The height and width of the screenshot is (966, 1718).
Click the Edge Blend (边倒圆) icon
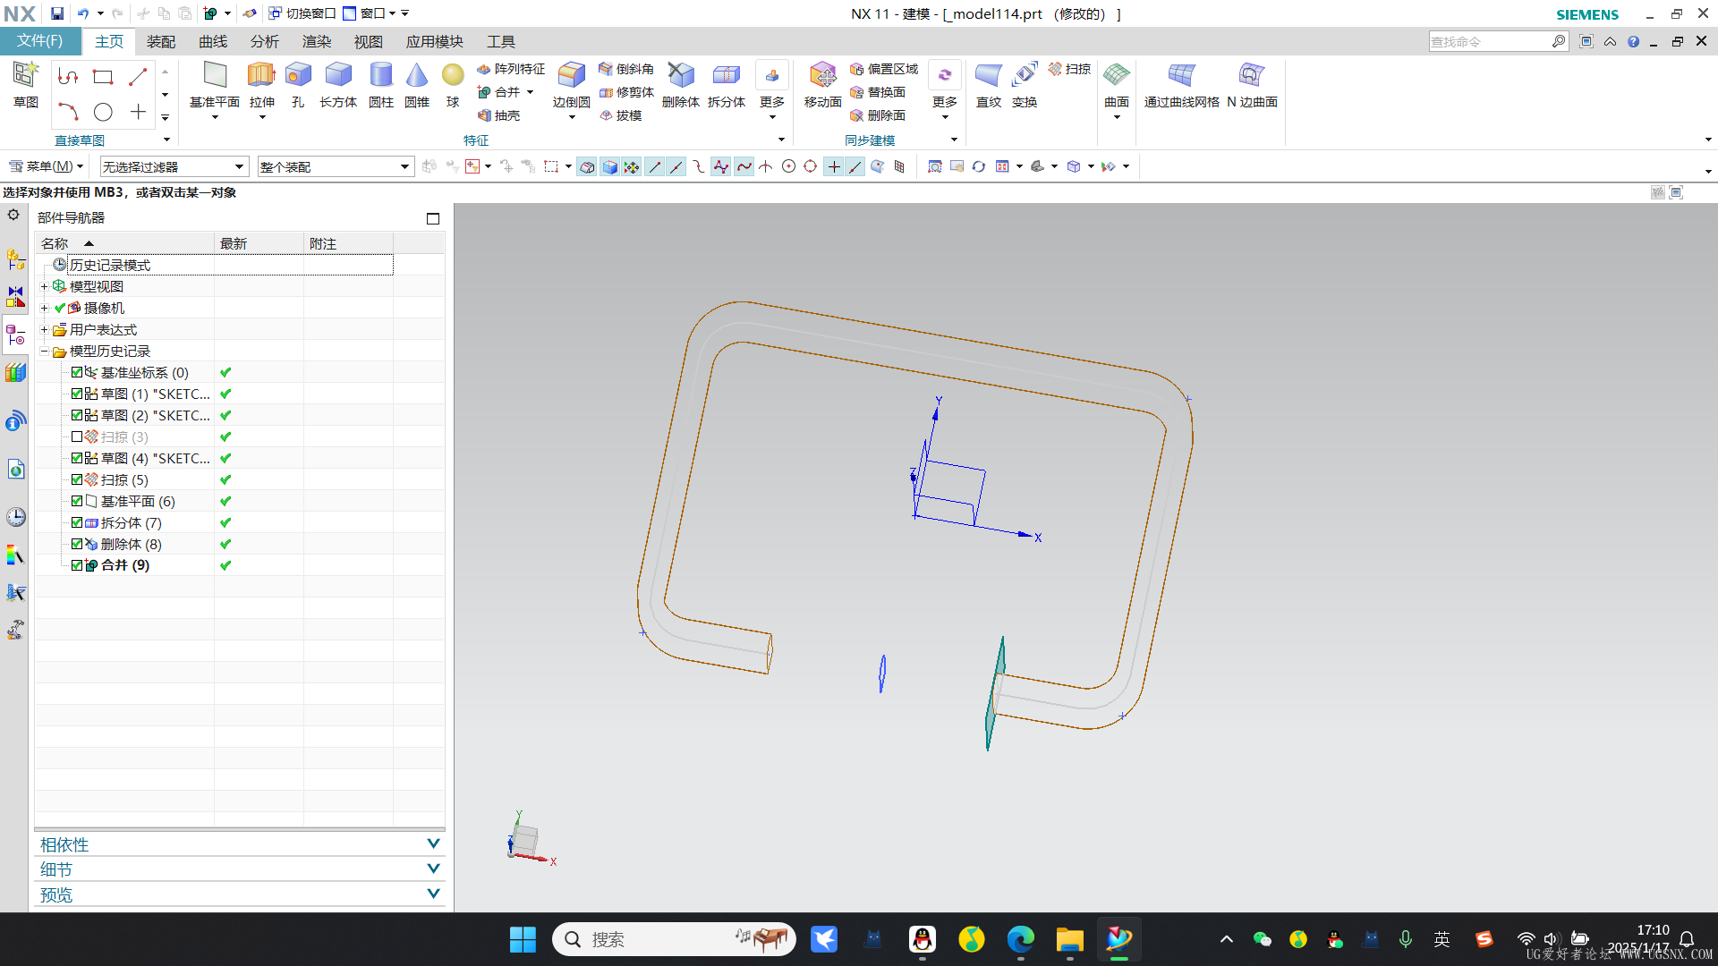tap(571, 85)
